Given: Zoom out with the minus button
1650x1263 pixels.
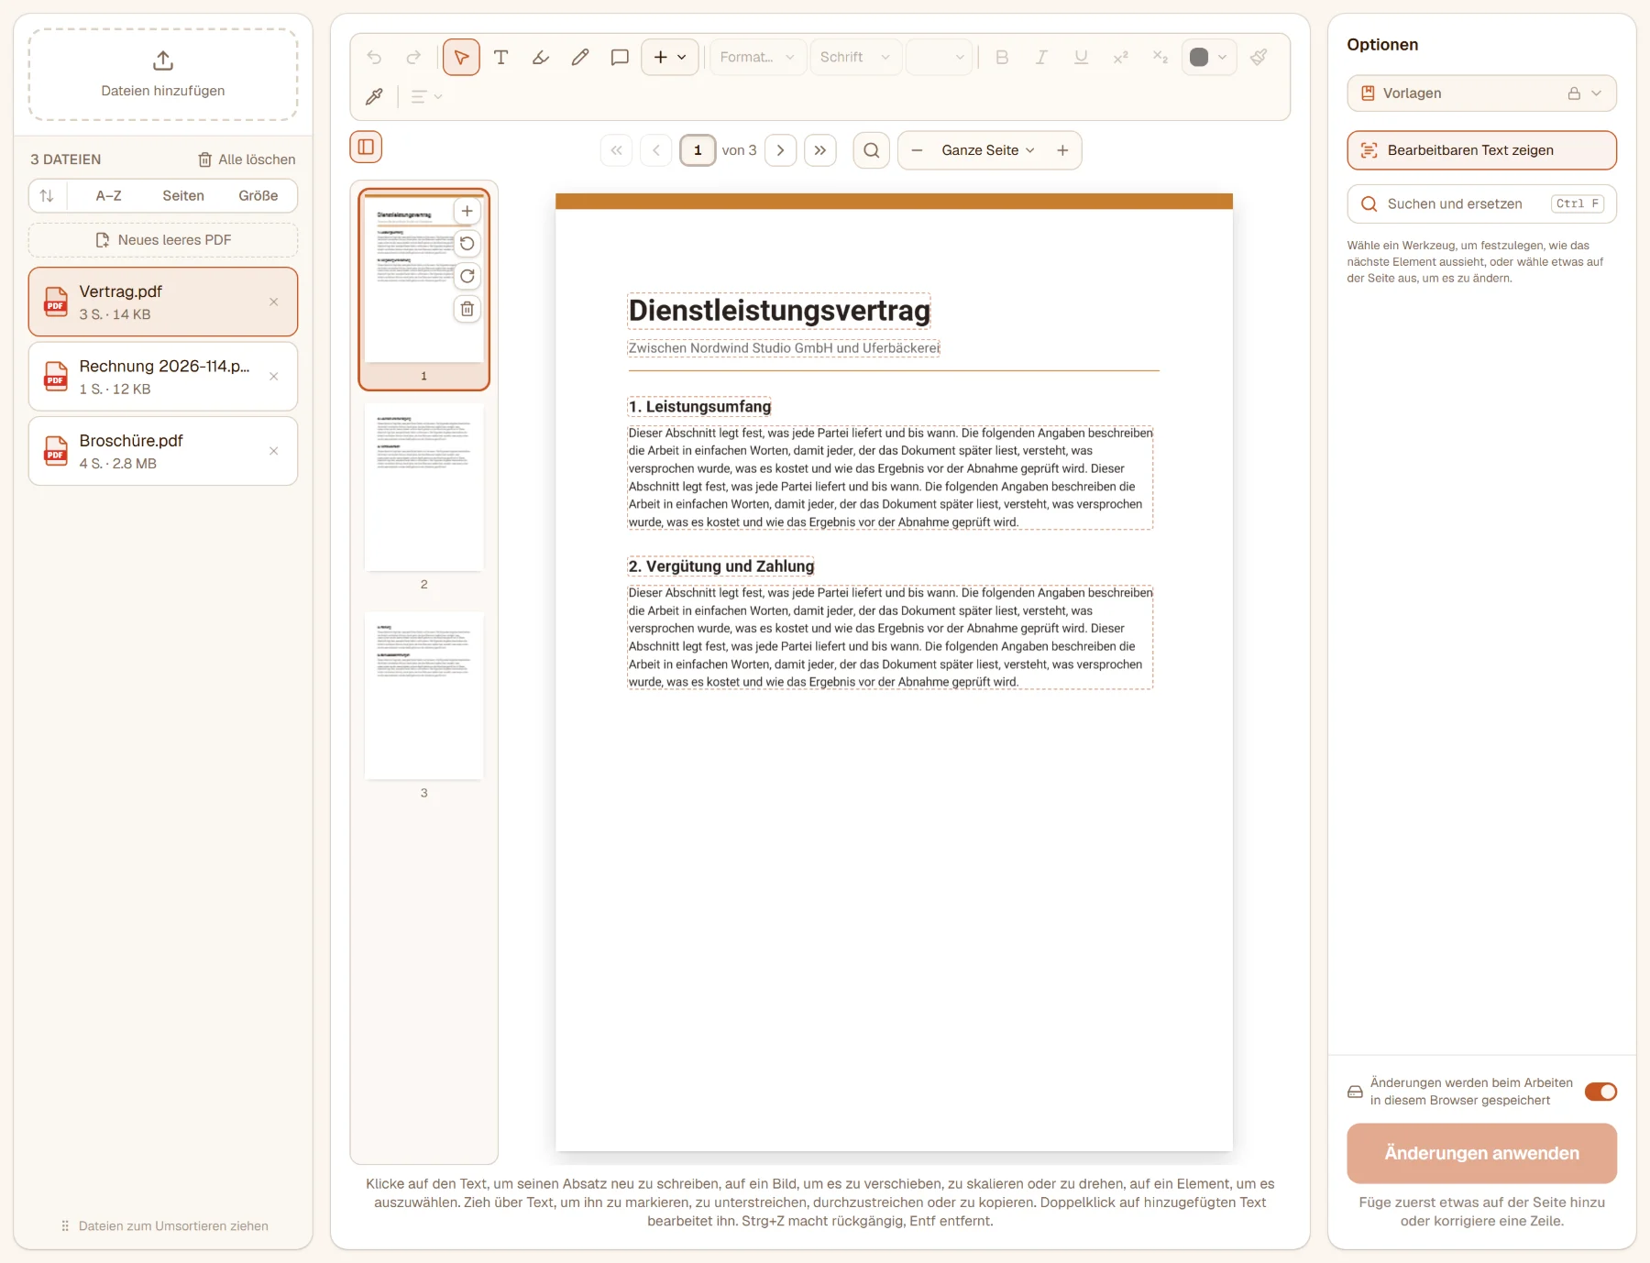Looking at the screenshot, I should 917,150.
